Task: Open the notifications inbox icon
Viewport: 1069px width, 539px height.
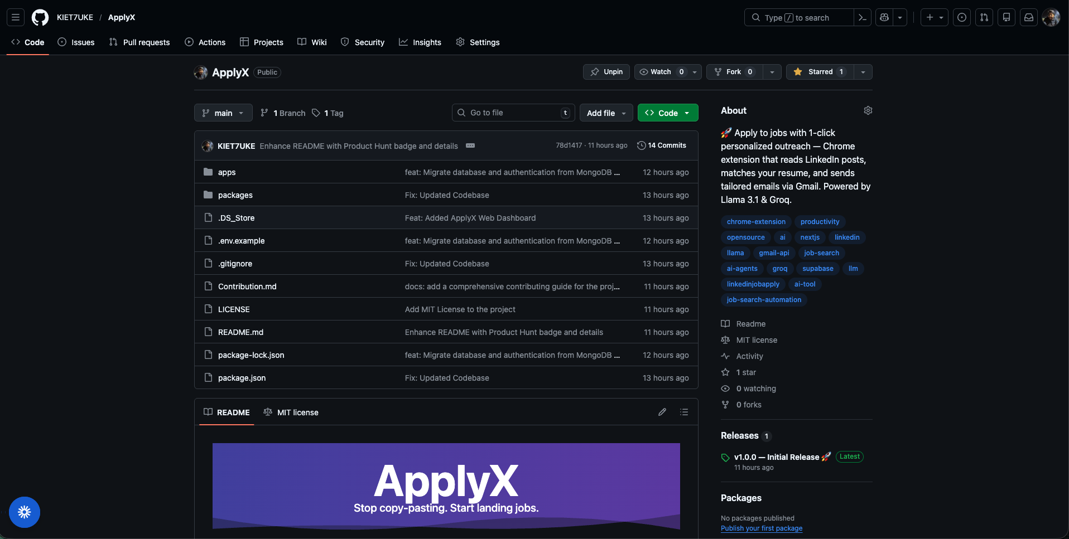Action: point(1028,17)
